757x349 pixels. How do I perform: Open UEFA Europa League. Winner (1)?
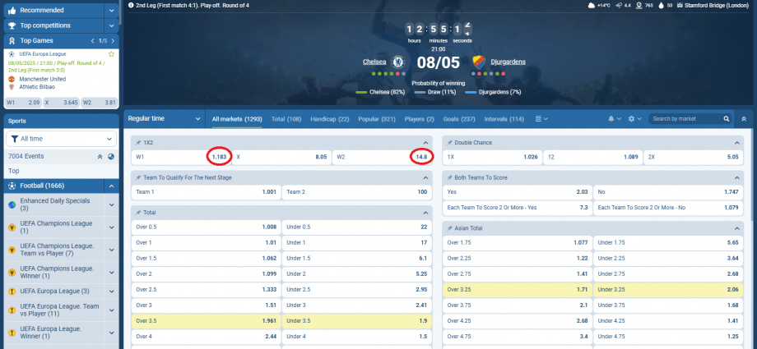point(53,333)
